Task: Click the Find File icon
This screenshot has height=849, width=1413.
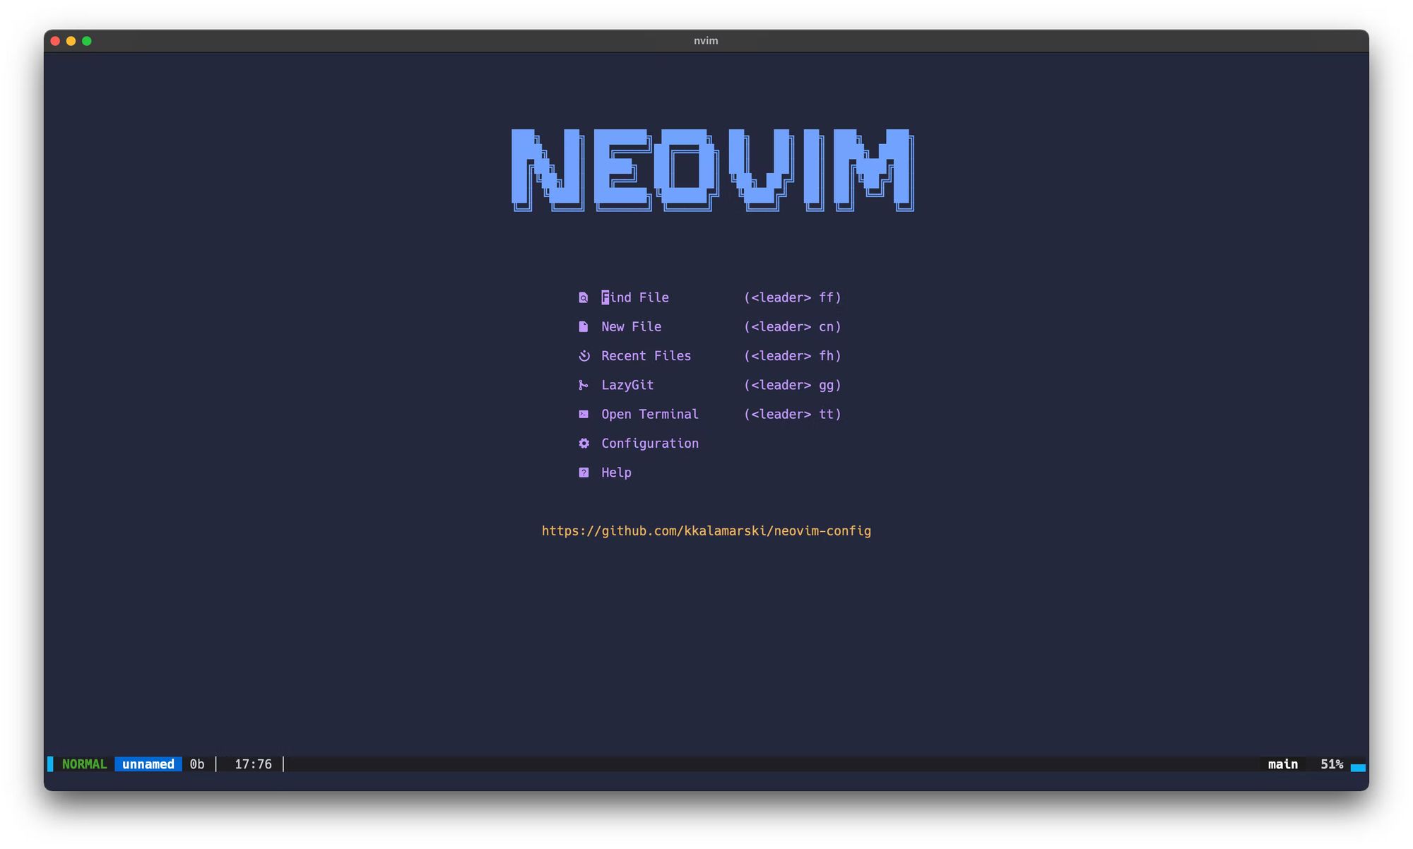Action: coord(584,297)
